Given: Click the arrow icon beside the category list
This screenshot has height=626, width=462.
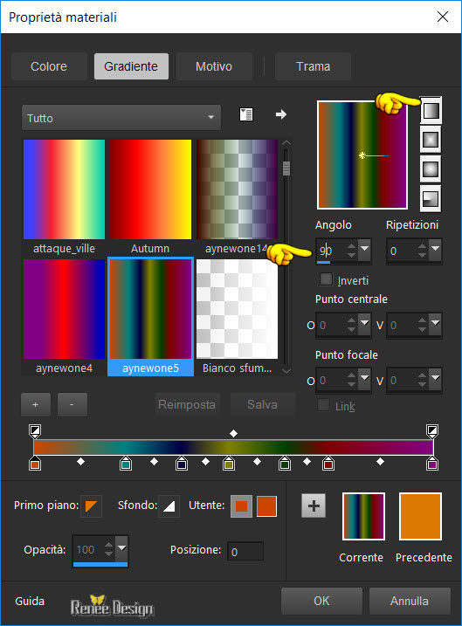Looking at the screenshot, I should [x=281, y=114].
